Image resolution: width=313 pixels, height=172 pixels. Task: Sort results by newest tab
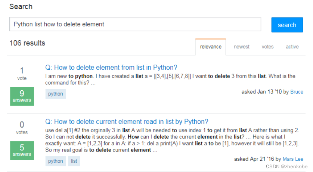click(242, 47)
